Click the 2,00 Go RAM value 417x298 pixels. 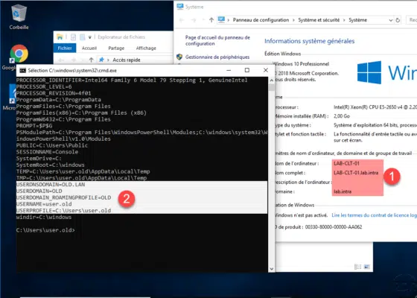tap(342, 116)
